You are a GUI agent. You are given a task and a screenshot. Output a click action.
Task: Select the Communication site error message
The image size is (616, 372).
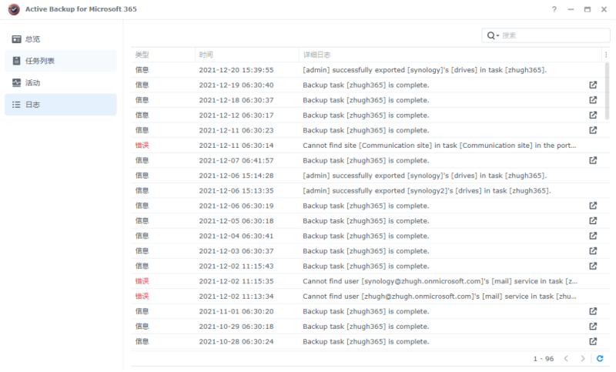coord(439,146)
